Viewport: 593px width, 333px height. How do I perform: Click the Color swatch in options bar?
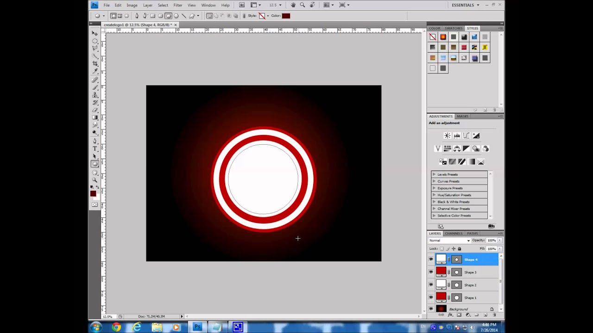286,16
